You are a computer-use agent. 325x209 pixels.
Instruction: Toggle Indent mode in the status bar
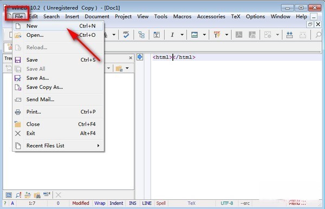click(x=116, y=203)
